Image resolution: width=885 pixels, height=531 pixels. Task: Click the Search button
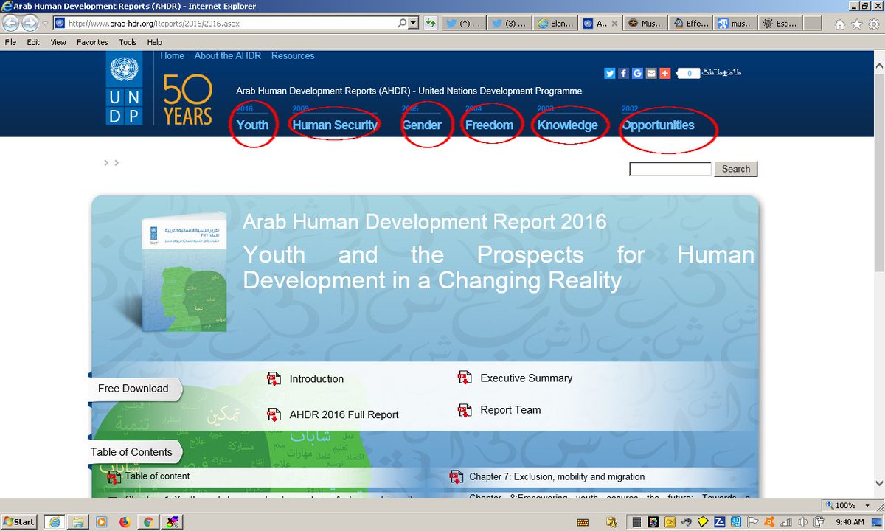click(x=736, y=169)
